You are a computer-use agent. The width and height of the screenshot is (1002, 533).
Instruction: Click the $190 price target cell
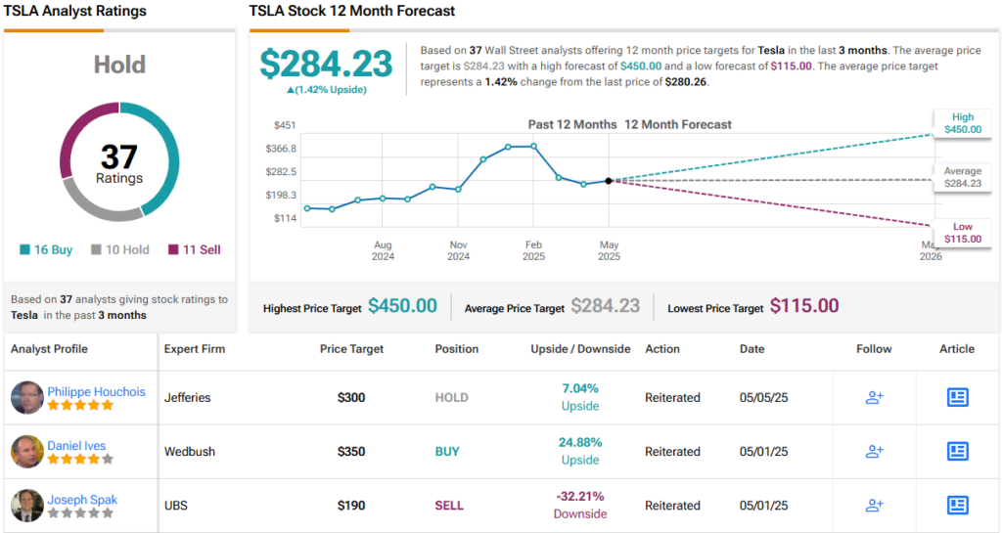point(351,506)
